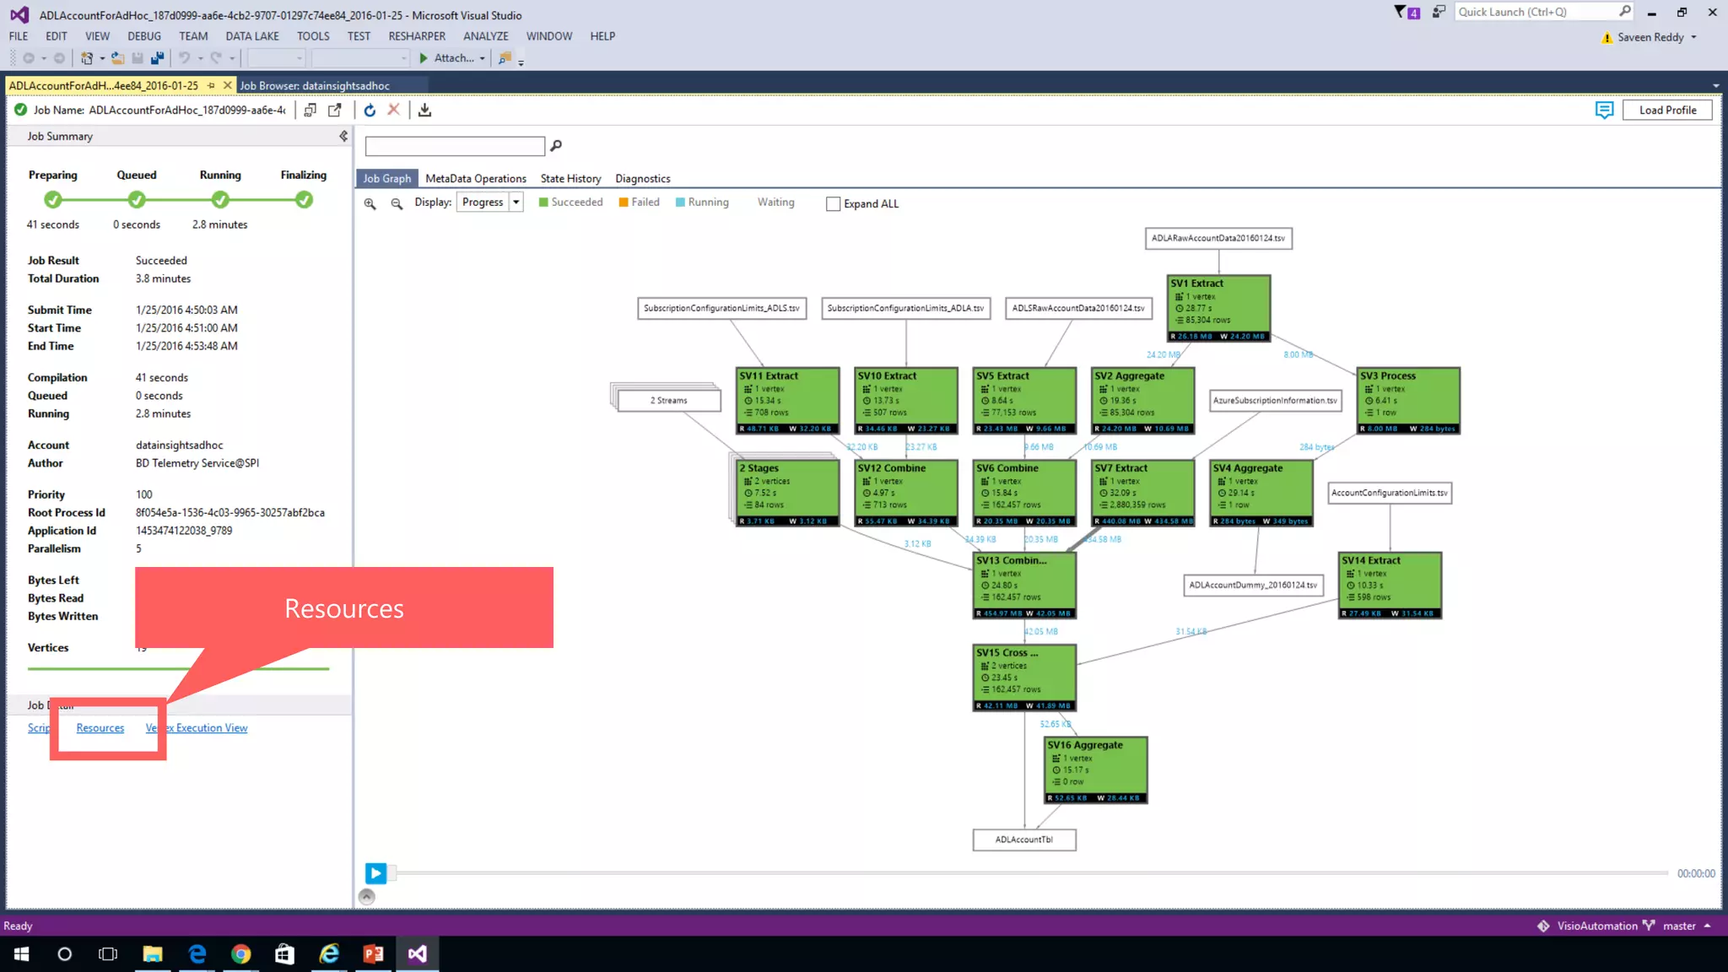This screenshot has width=1728, height=972.
Task: Click the Windows Start button
Action: [x=21, y=953]
